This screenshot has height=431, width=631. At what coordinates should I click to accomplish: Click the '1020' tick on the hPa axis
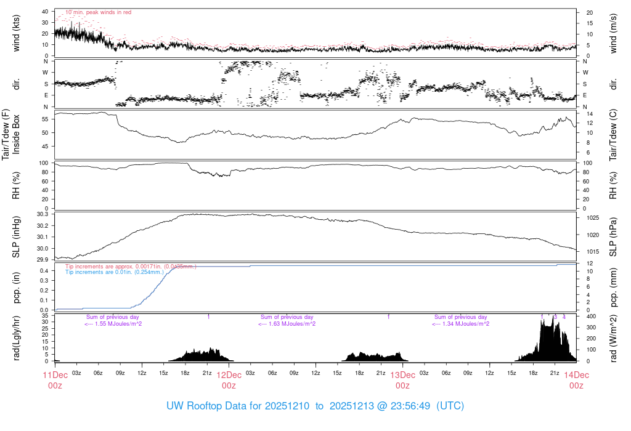coord(593,235)
